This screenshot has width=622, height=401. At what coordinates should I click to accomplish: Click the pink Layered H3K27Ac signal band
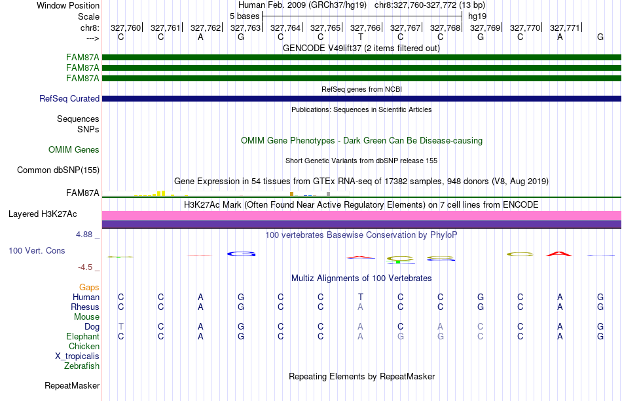click(361, 216)
